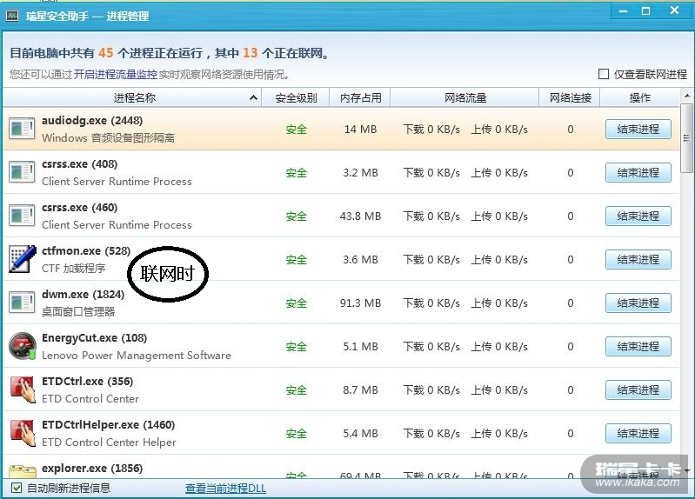Click the ETDCtrl.exe touchpad icon
The width and height of the screenshot is (695, 499).
tap(22, 389)
